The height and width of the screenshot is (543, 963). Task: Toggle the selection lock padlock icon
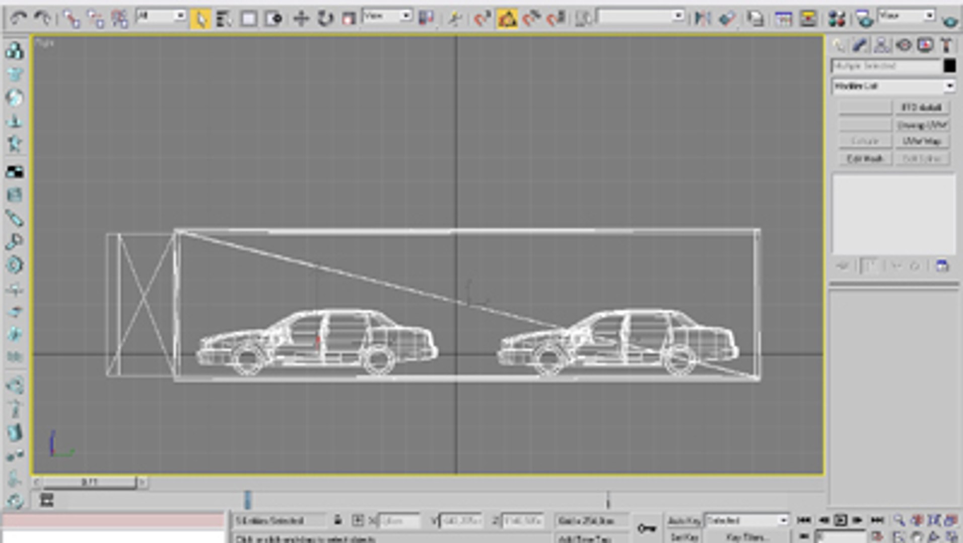click(338, 520)
